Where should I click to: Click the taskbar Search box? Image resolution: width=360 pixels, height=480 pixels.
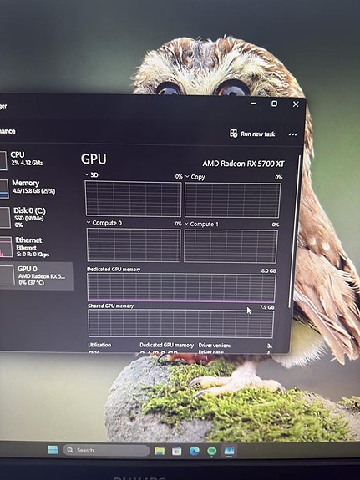(x=106, y=450)
